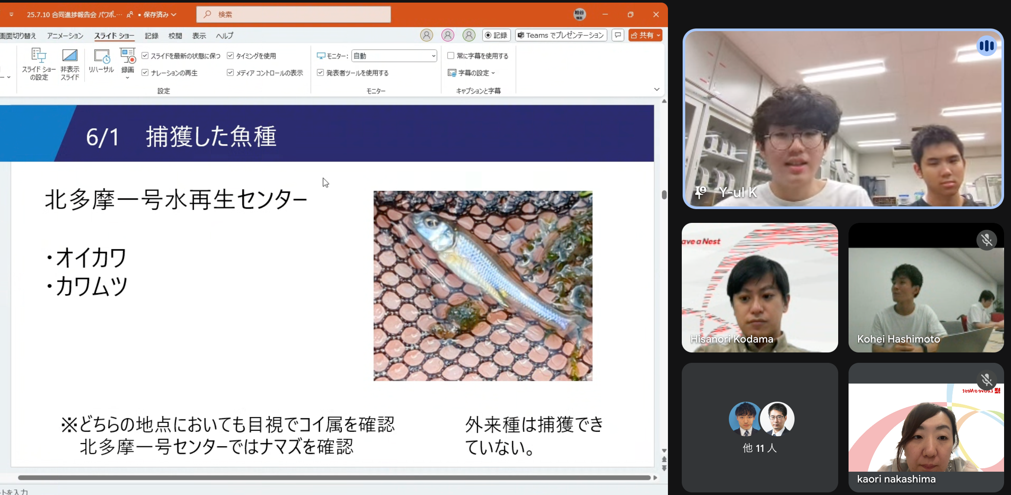Select kaori nakashima video tile
The height and width of the screenshot is (495, 1011).
[926, 427]
